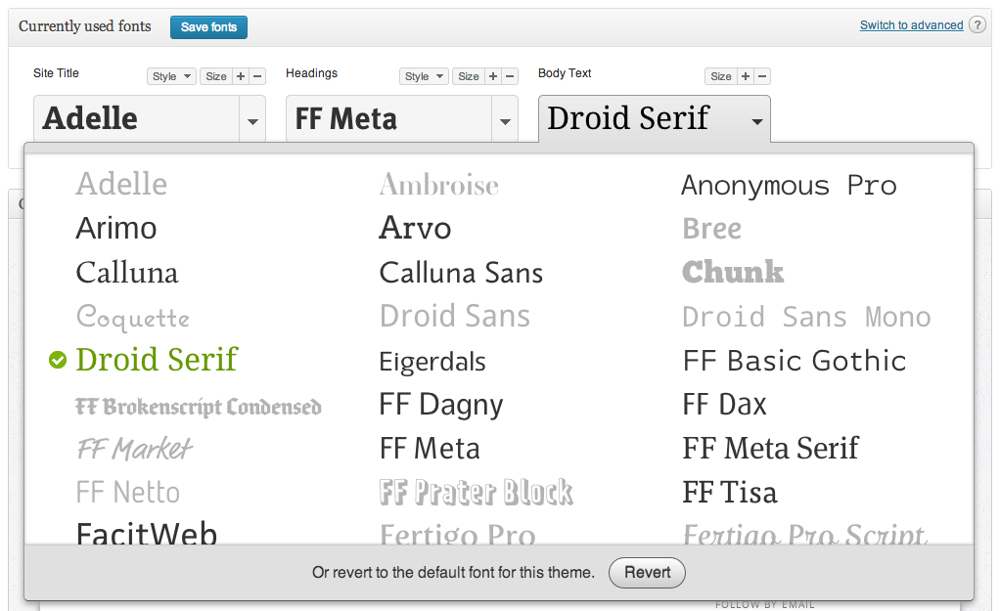Decrease Body Text size with minus
The image size is (1000, 611).
762,76
